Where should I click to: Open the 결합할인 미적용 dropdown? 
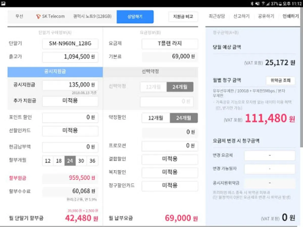[170, 159]
